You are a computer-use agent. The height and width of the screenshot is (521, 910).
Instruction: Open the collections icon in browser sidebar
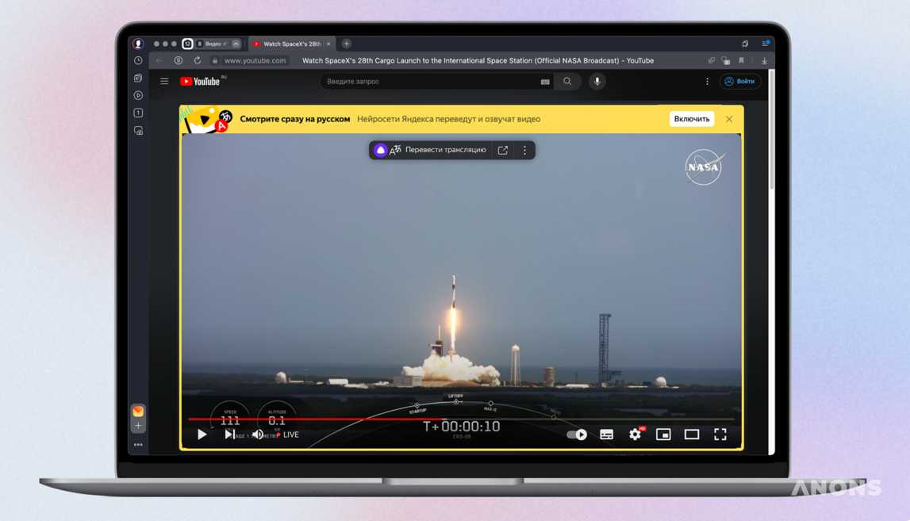138,78
